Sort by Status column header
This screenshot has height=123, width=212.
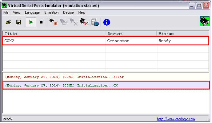pos(182,34)
